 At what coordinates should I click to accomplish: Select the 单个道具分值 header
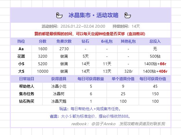(123, 79)
